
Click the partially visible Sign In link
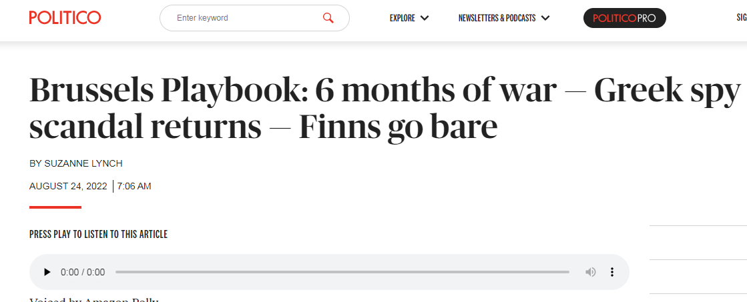click(x=741, y=18)
